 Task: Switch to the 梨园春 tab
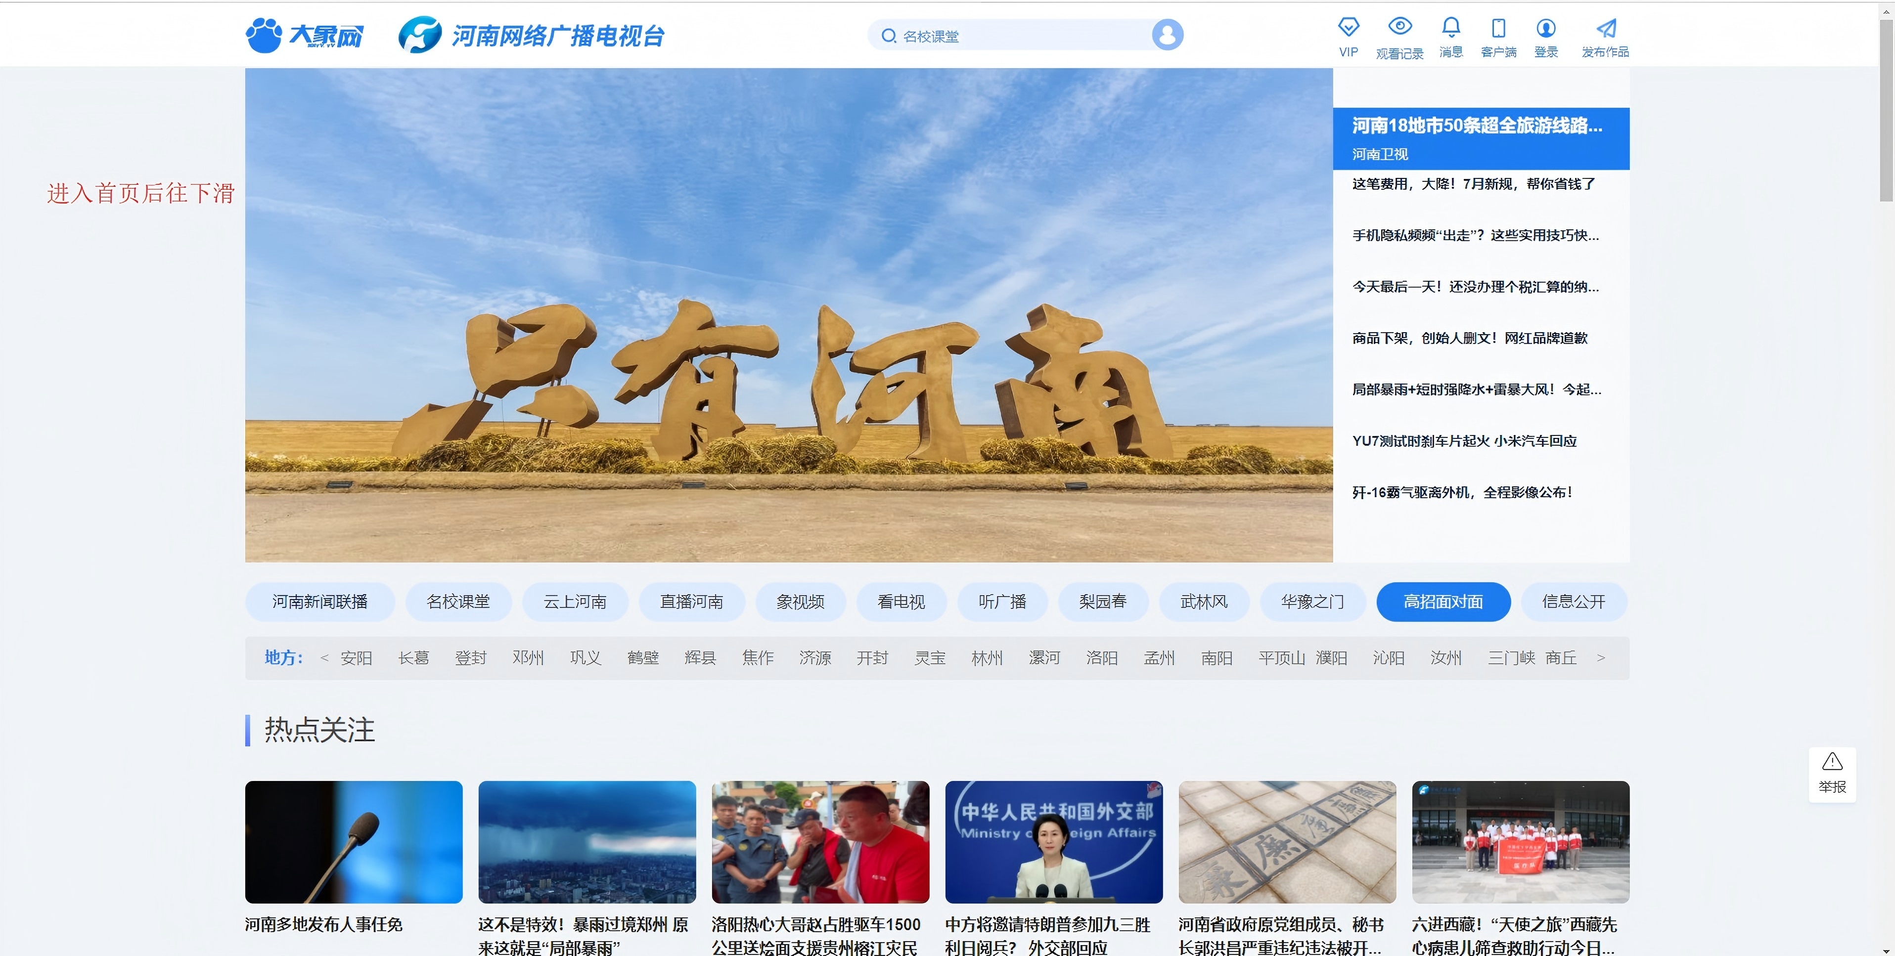[x=1102, y=602]
